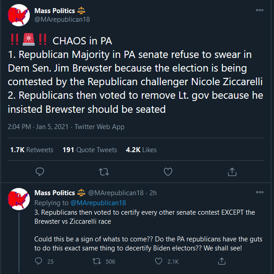Image resolution: width=274 pixels, height=274 pixels.
Task: Like the reply with 2.1K likes
Action: [x=158, y=261]
